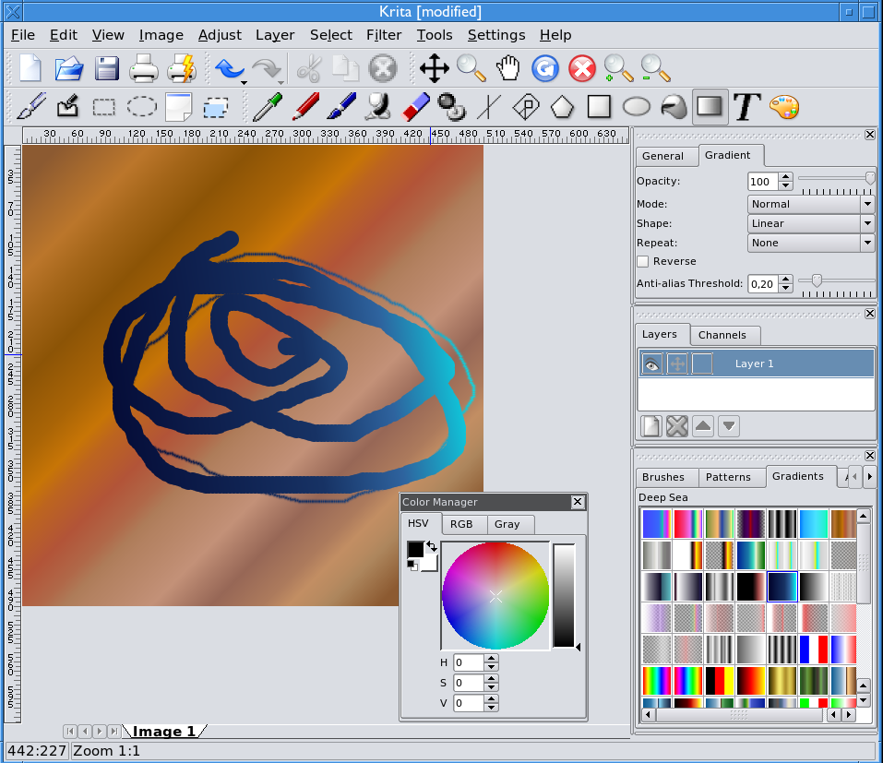Open the Filter menu

click(384, 35)
